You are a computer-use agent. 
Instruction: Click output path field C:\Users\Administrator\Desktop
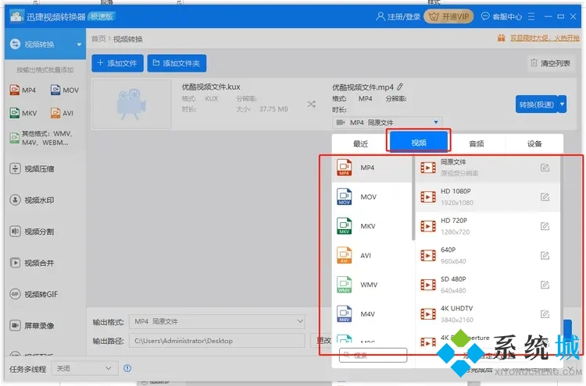(x=217, y=341)
